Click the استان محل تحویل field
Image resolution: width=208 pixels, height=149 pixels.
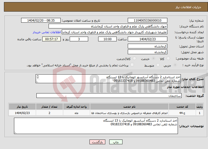coord(147,46)
